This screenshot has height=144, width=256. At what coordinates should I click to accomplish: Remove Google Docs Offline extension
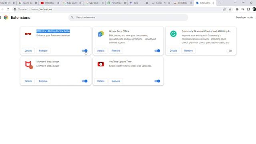point(116,51)
